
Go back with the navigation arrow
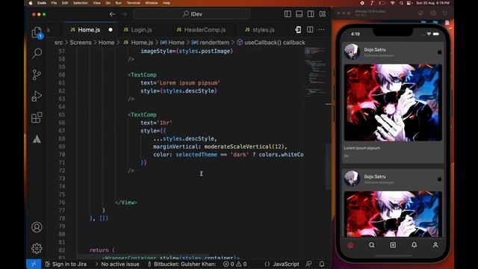[x=112, y=14]
